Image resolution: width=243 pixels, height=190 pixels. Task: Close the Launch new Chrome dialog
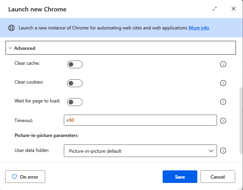tap(234, 9)
